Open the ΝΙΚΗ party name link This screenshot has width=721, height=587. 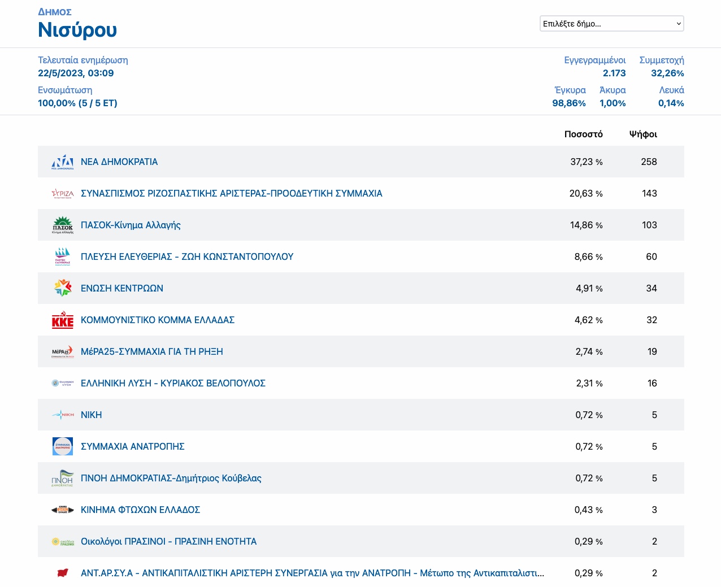point(92,415)
